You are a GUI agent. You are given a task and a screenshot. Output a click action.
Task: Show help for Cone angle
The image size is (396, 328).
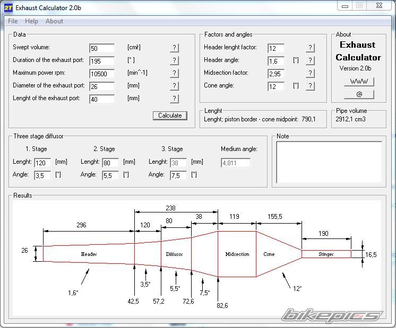[x=310, y=86]
